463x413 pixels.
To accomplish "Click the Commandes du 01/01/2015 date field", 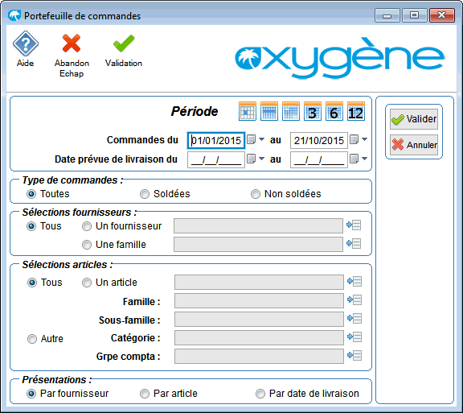I will coord(216,140).
